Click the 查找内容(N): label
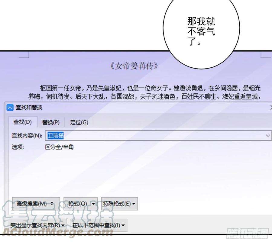 27,136
